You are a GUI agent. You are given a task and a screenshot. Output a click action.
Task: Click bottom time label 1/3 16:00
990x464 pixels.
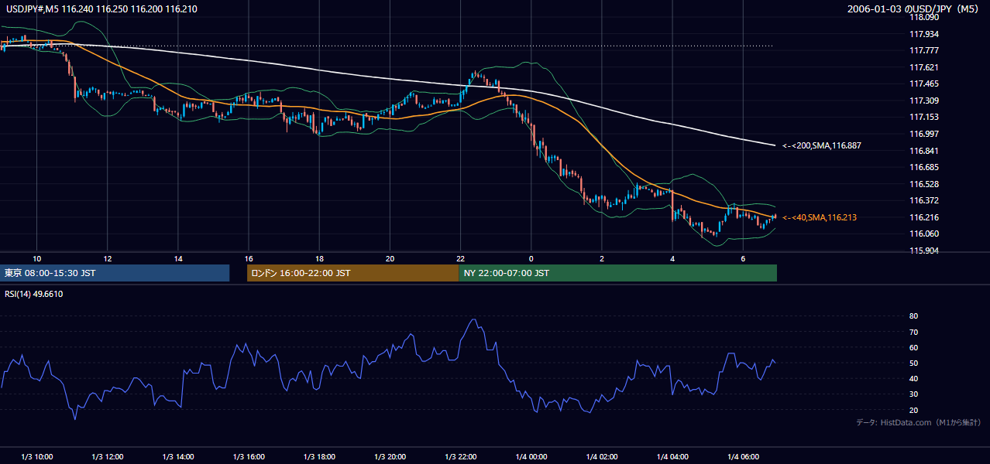(249, 457)
